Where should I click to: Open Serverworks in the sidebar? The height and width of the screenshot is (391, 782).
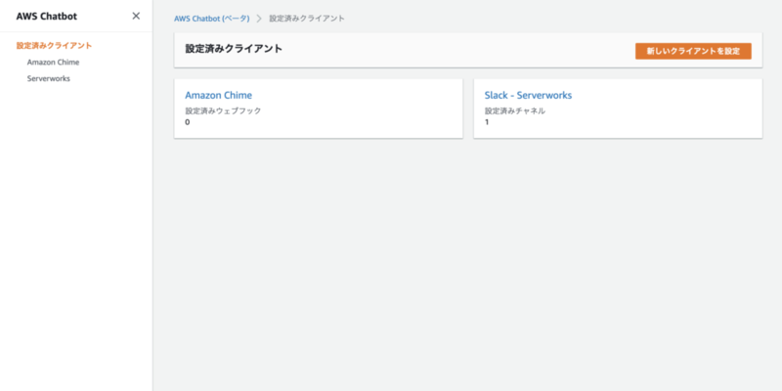tap(49, 79)
